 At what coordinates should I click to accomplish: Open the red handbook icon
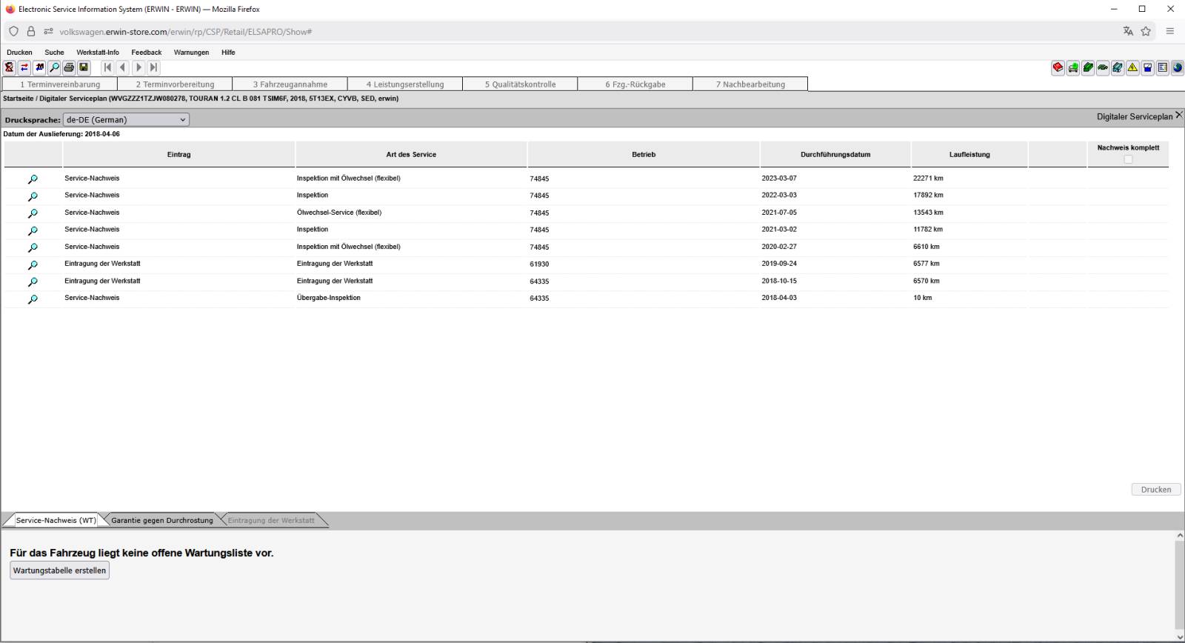1058,67
